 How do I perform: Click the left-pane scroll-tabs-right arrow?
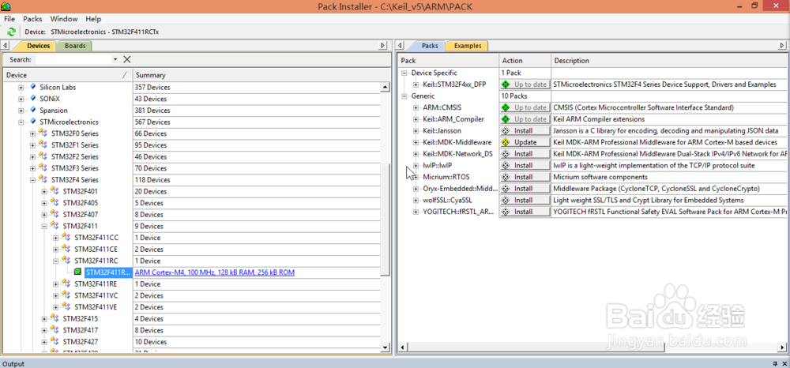tap(383, 46)
